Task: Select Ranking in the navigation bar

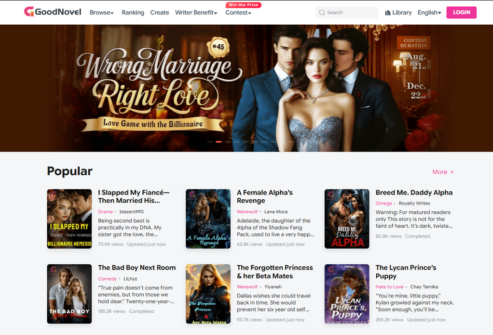Action: 133,13
